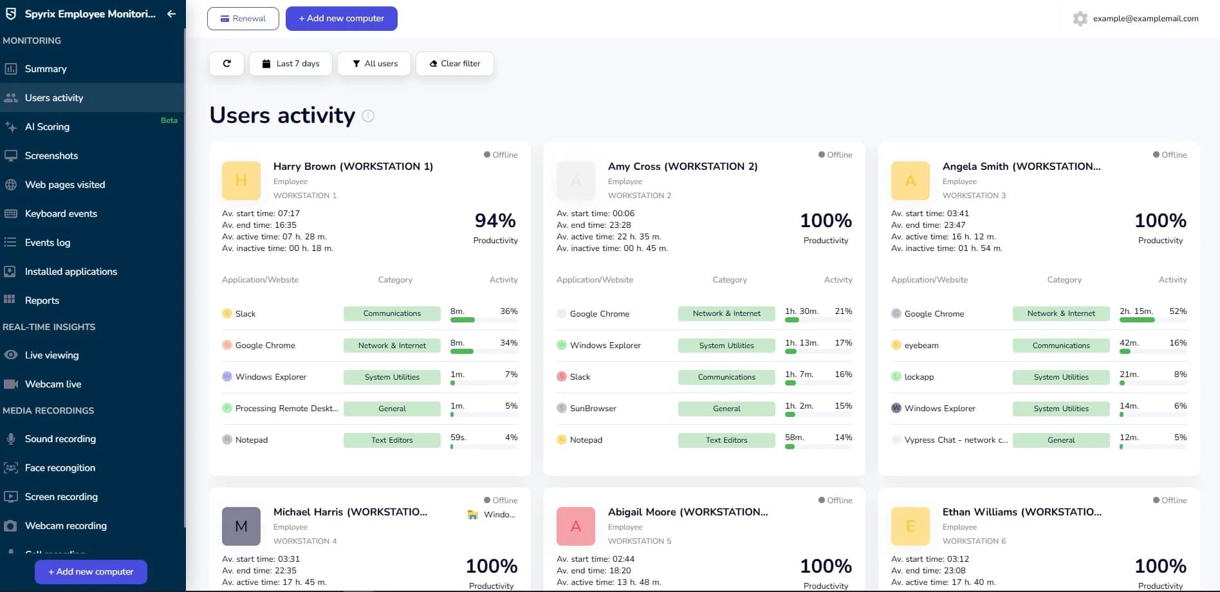Collapse sidebar with the back arrow
The image size is (1220, 592).
click(171, 14)
